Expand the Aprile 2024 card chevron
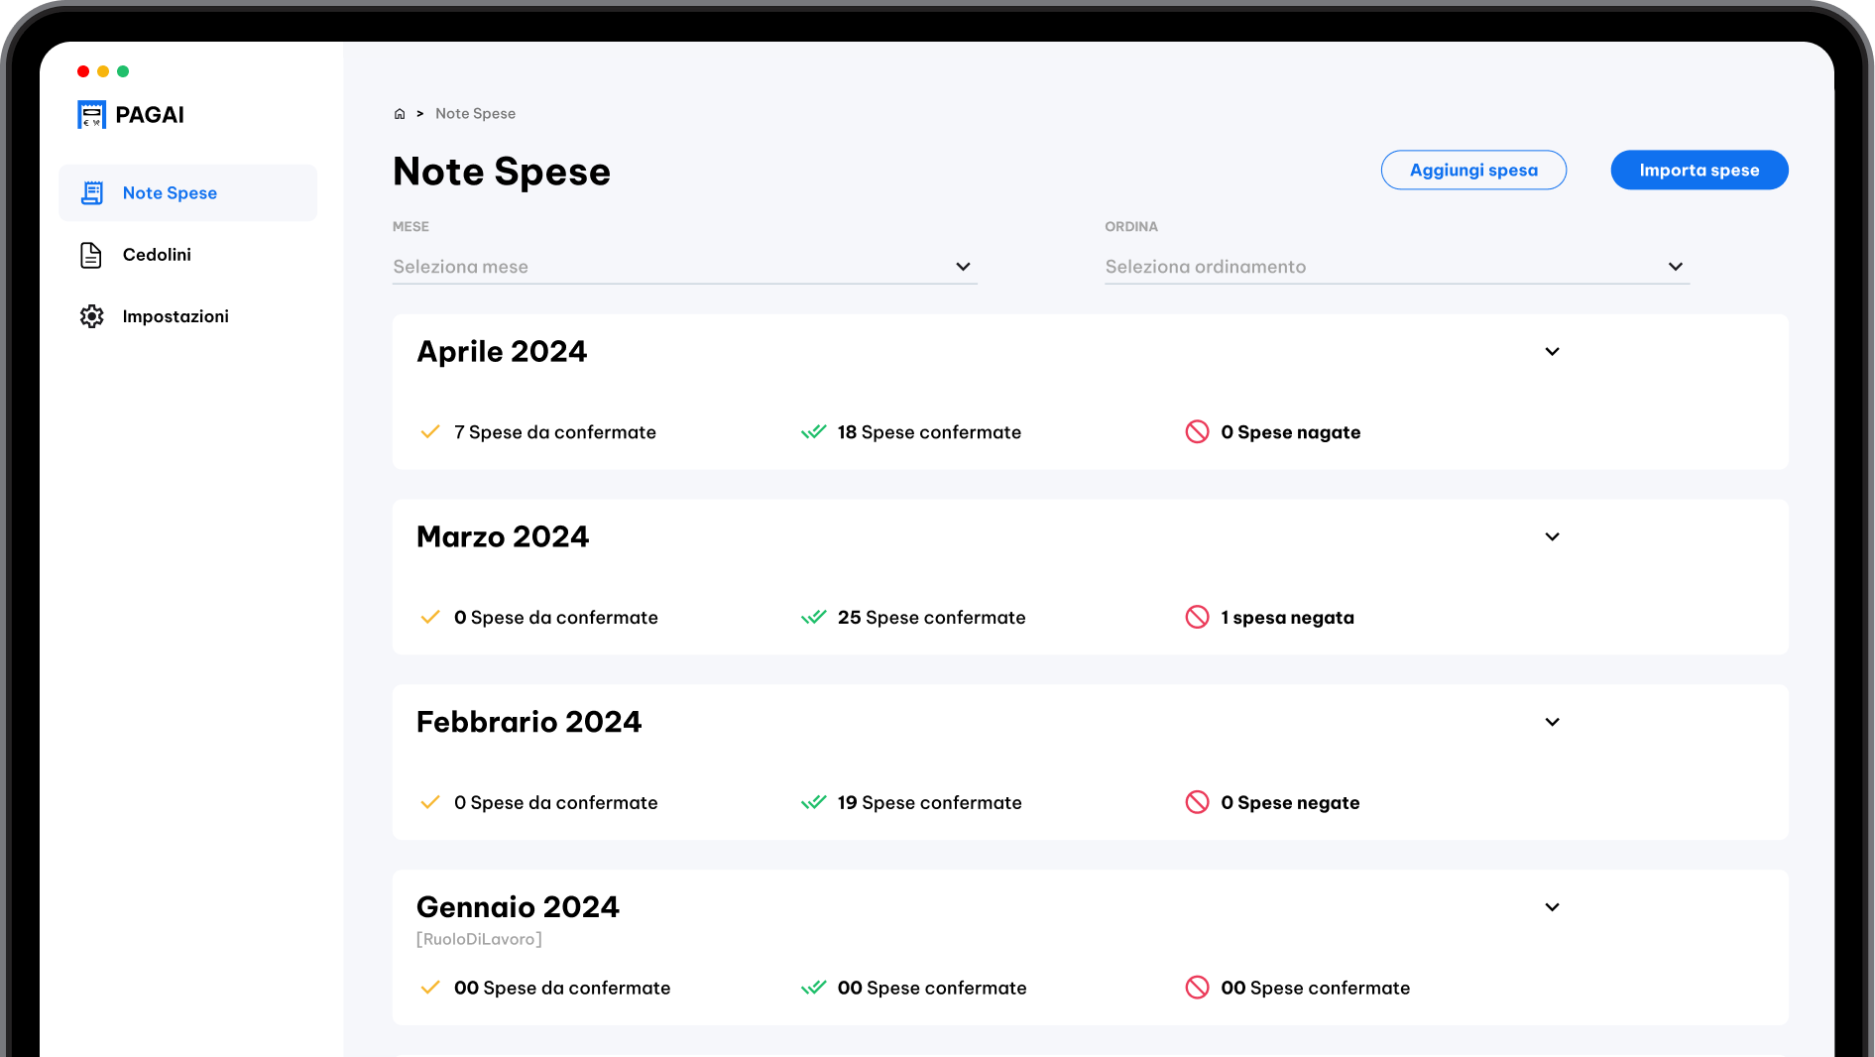 click(x=1553, y=352)
